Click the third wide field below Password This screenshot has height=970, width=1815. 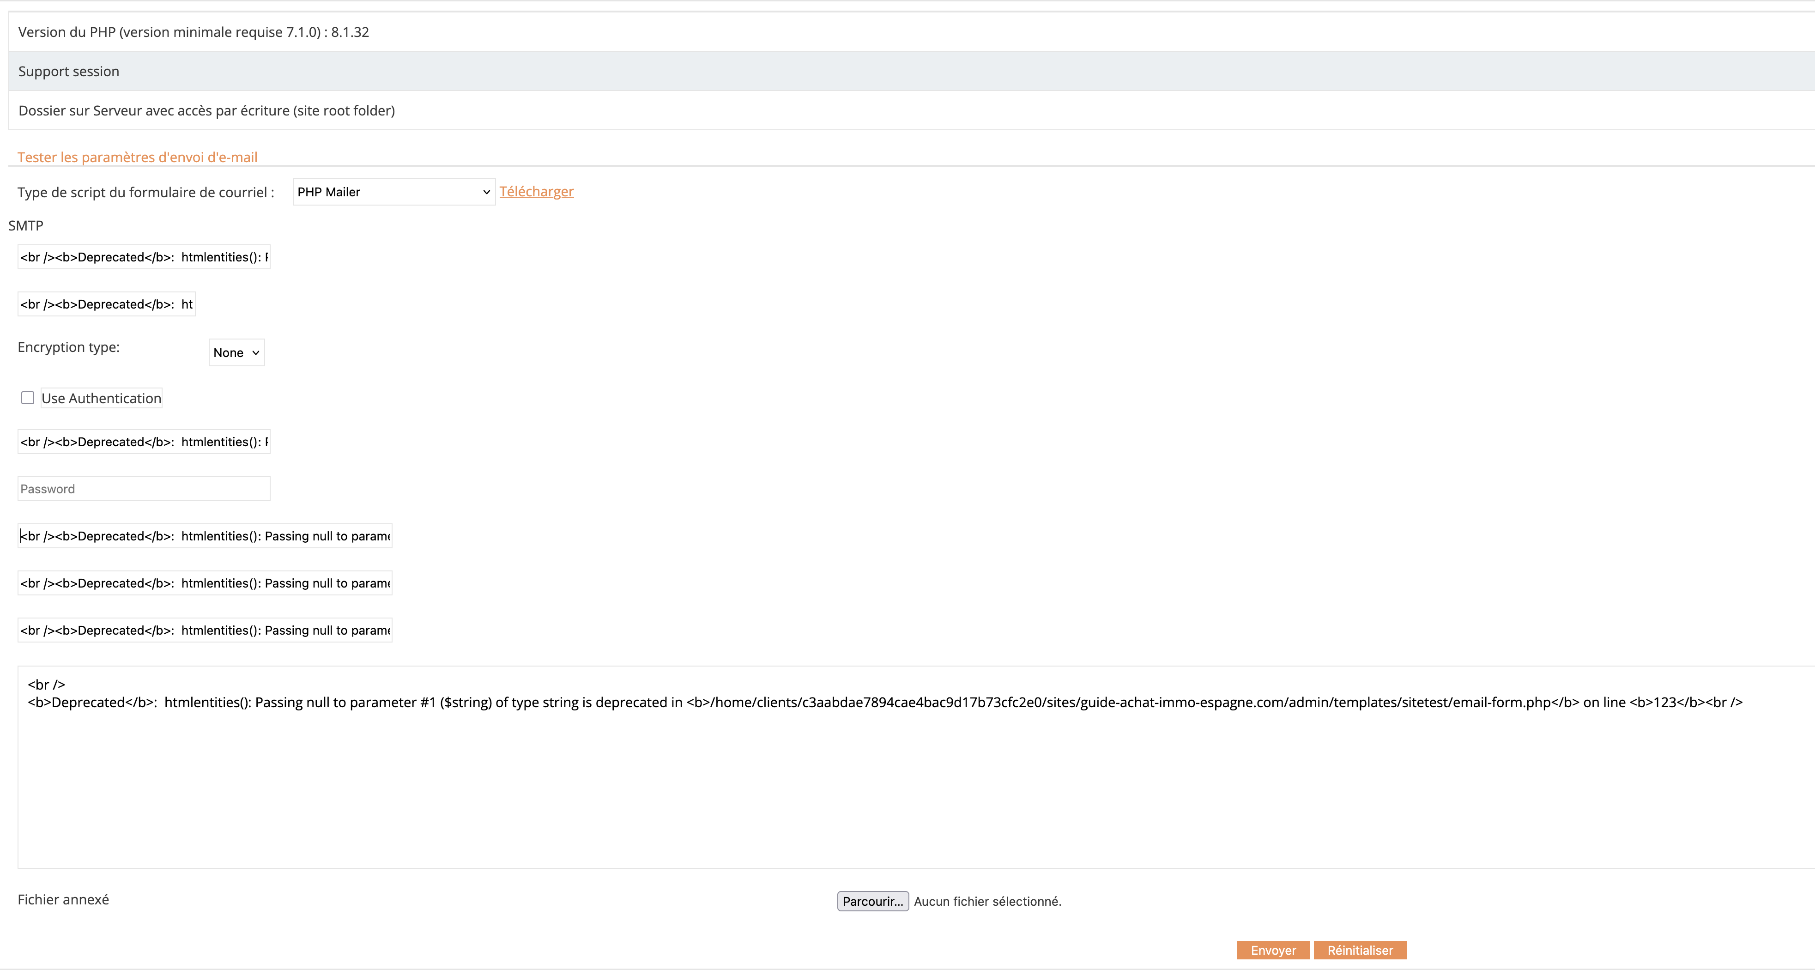point(205,630)
